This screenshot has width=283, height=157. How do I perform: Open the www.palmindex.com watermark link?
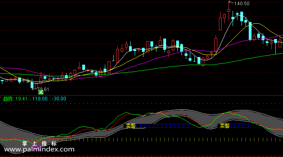[39, 149]
